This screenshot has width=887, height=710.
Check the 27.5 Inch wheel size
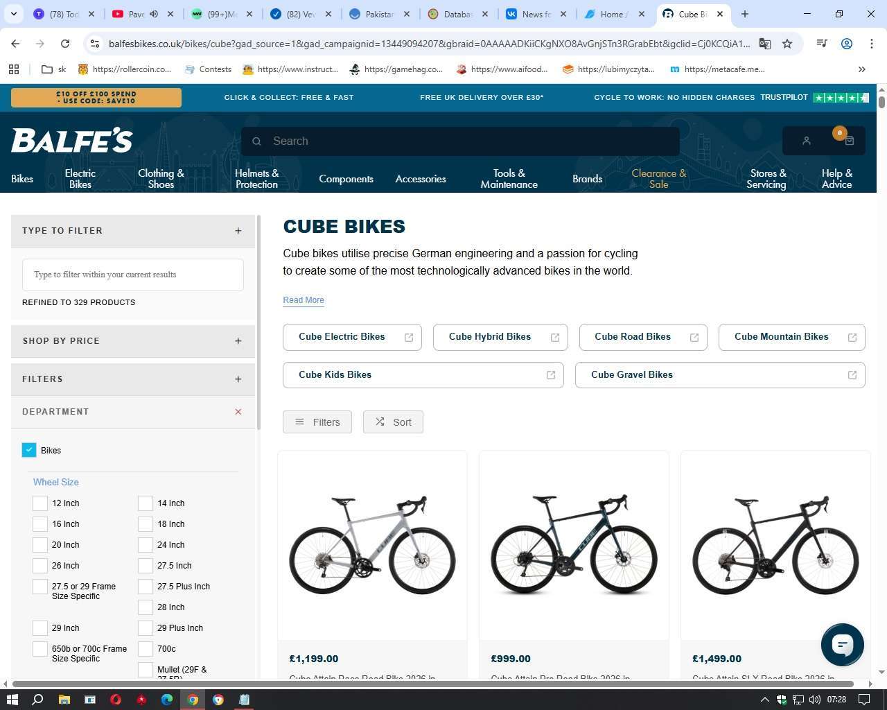tap(146, 566)
